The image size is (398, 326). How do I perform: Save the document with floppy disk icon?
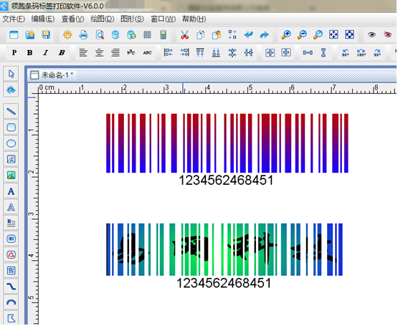click(46, 34)
